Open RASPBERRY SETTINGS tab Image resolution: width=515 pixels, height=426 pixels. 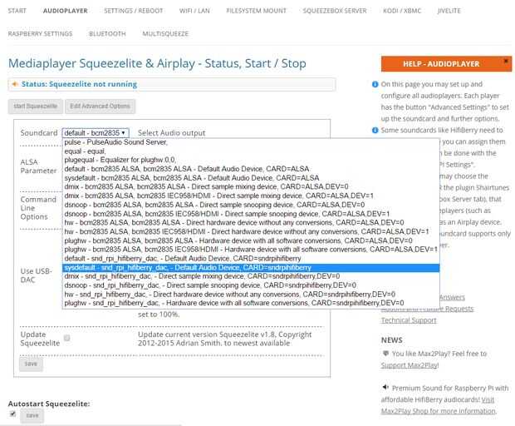[x=40, y=33]
